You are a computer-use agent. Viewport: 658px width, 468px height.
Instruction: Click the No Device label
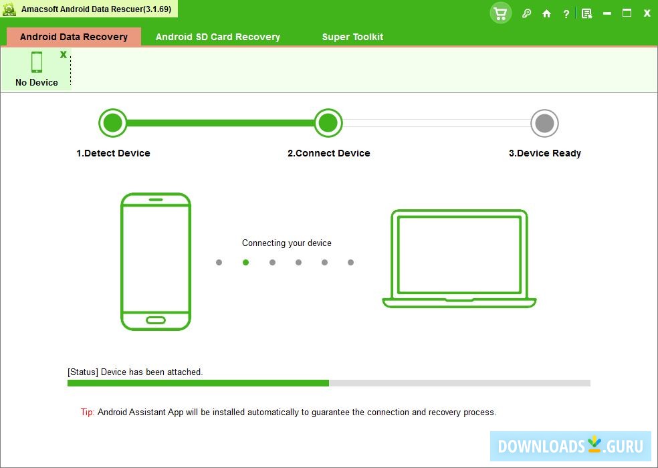click(37, 82)
